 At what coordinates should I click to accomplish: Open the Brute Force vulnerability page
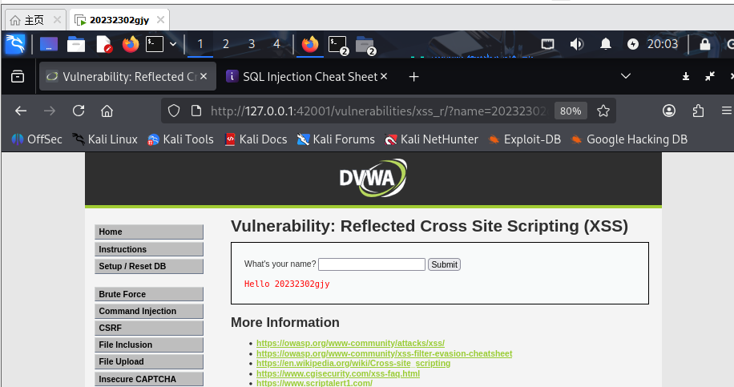click(149, 294)
